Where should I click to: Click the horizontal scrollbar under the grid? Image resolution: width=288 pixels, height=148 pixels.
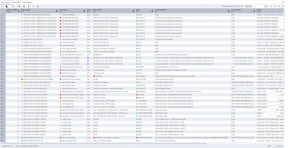point(103,143)
